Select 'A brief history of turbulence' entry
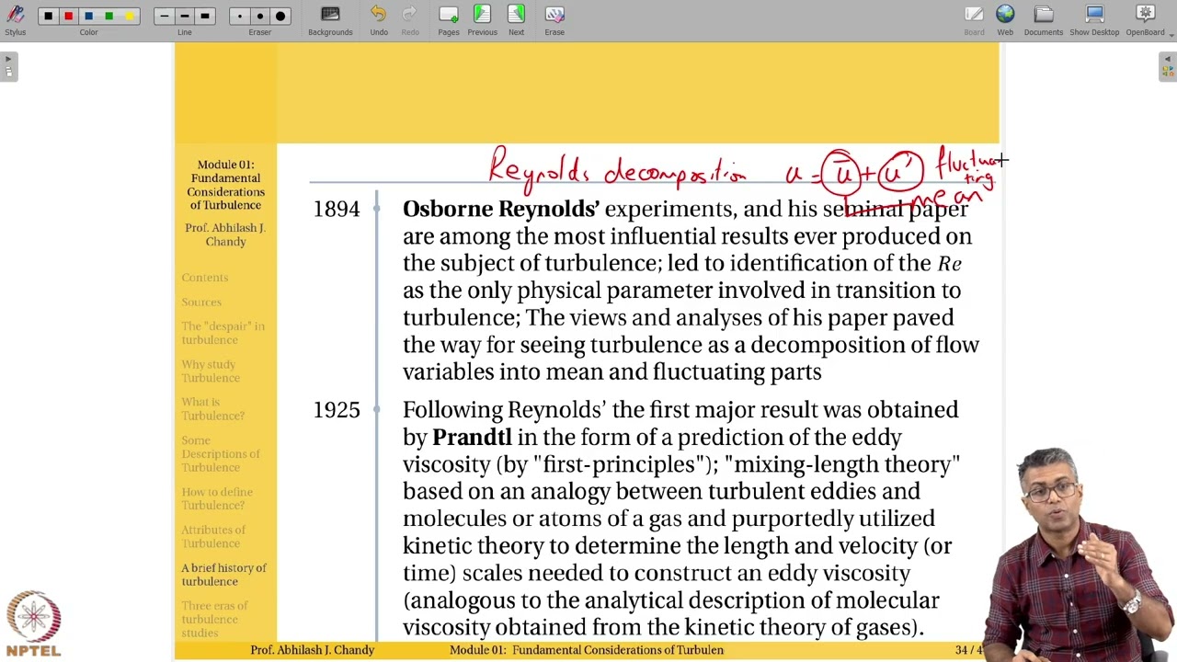The image size is (1177, 662). (x=223, y=575)
